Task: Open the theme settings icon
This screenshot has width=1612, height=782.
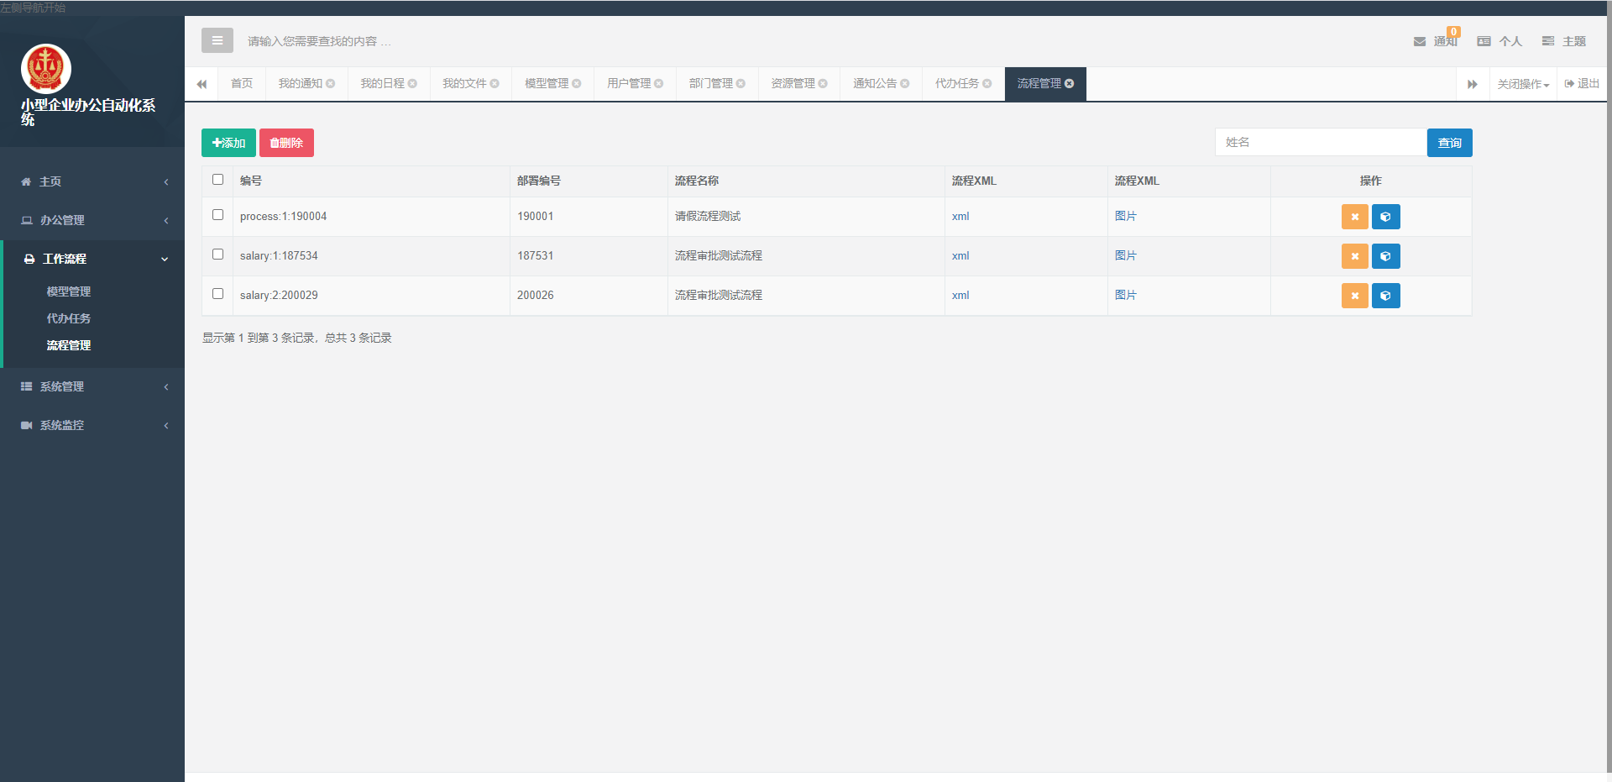Action: coord(1548,41)
